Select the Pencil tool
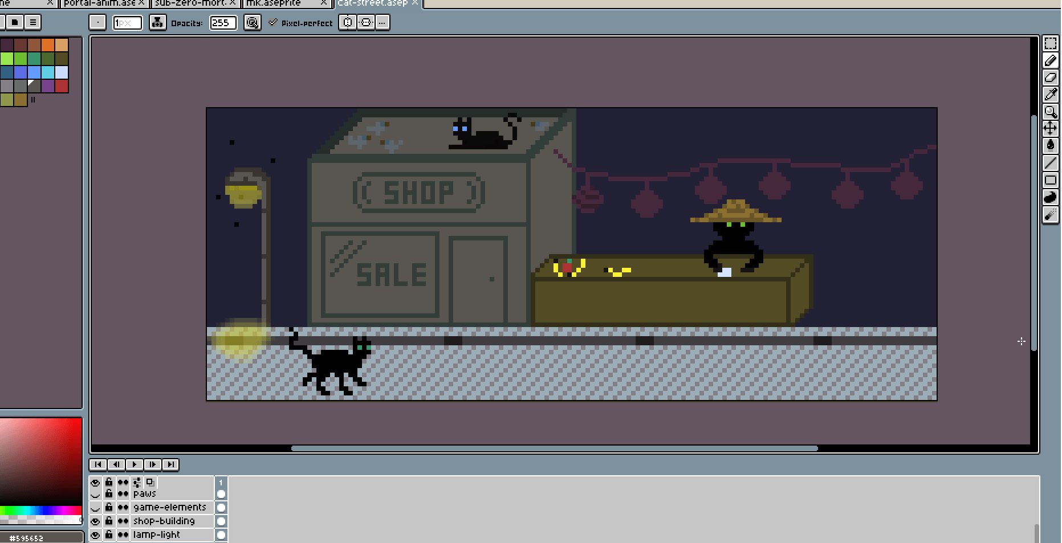1062x543 pixels. [x=1050, y=60]
